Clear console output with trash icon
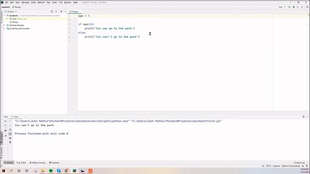 coord(10,142)
